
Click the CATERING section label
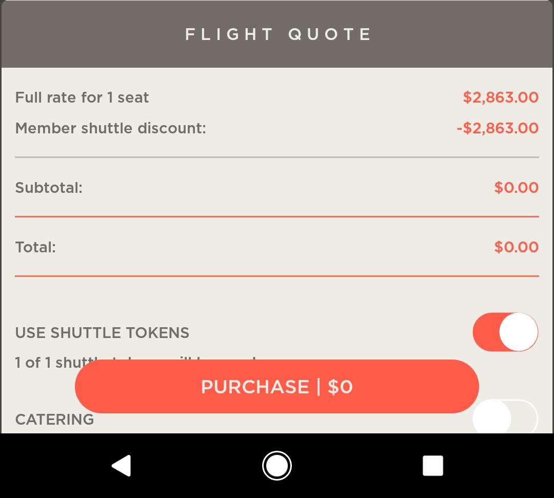pos(54,420)
